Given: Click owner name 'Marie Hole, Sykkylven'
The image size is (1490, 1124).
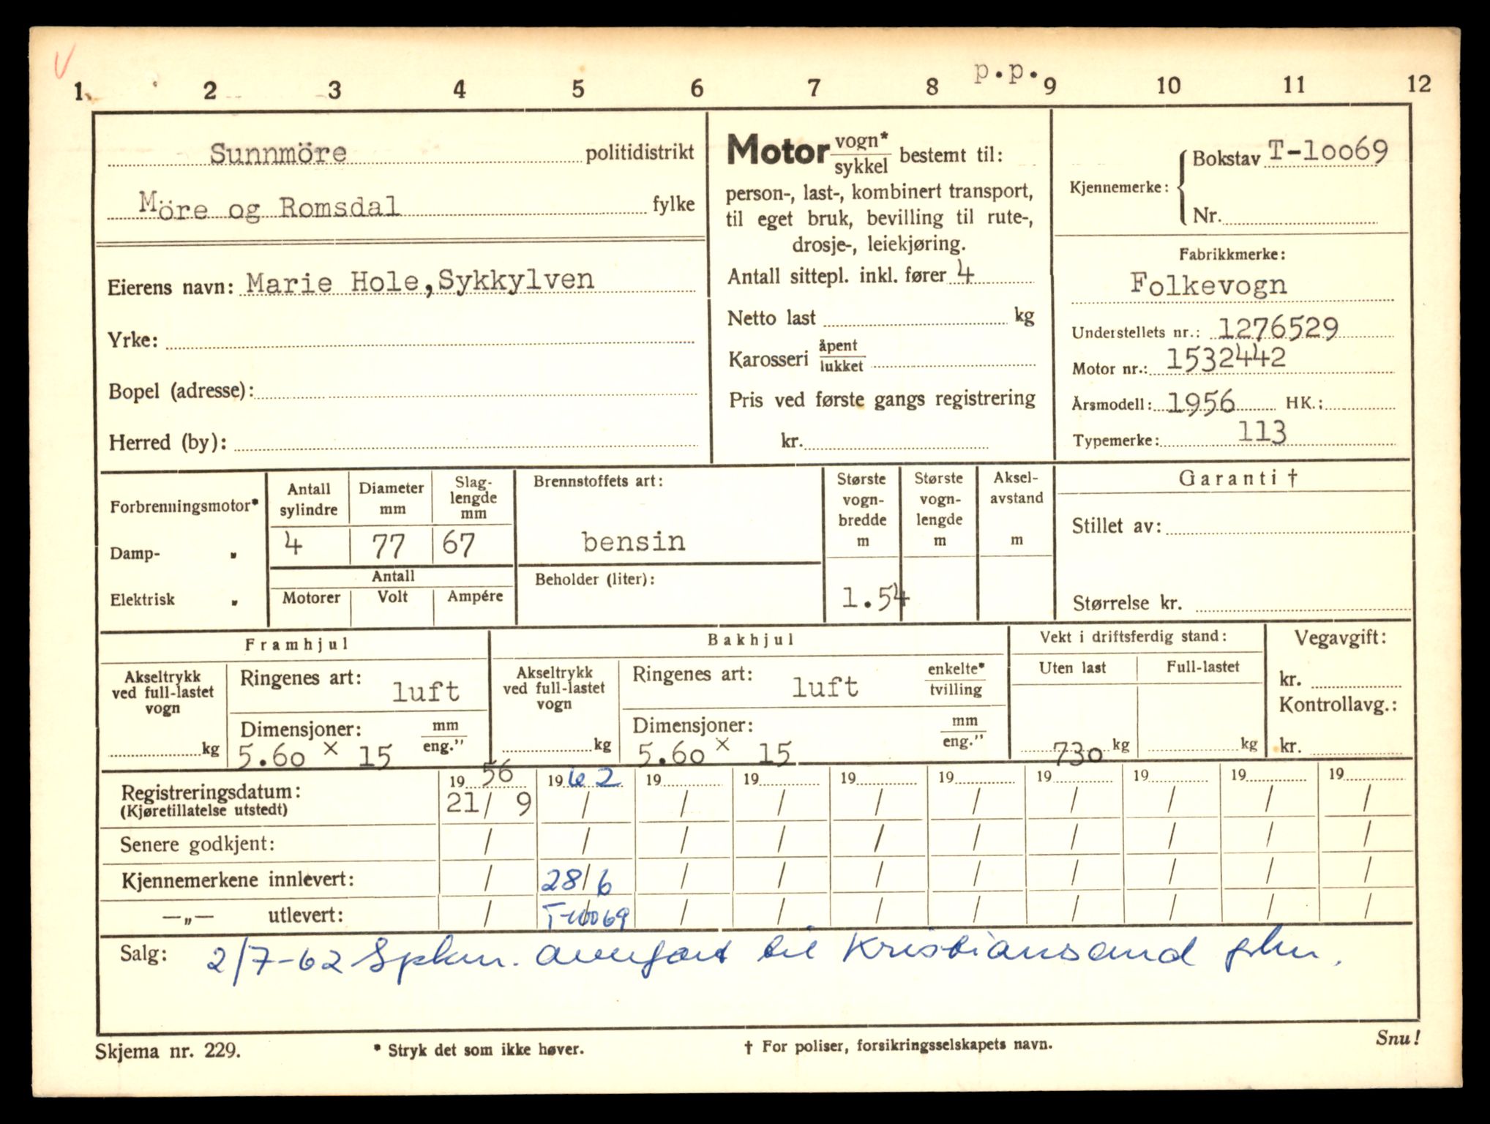Looking at the screenshot, I should click(x=419, y=281).
